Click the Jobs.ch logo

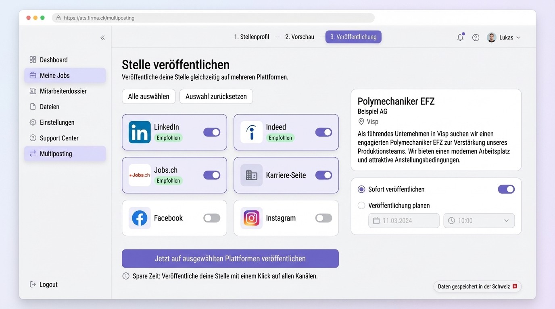140,175
